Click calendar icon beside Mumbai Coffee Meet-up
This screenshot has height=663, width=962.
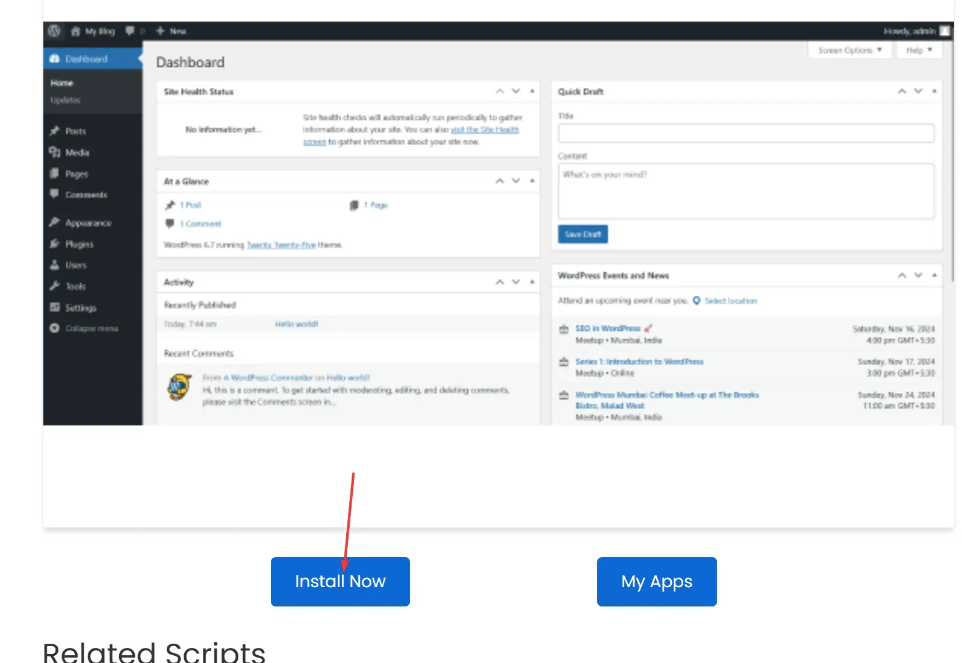[564, 395]
